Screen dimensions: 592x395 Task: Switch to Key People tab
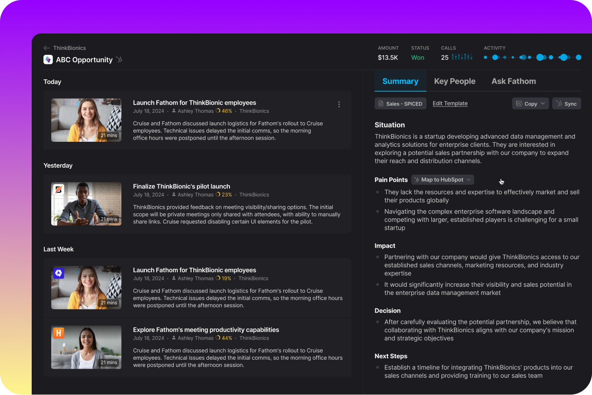coord(455,81)
